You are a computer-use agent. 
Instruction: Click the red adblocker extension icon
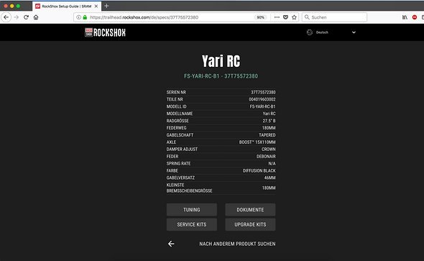415,17
